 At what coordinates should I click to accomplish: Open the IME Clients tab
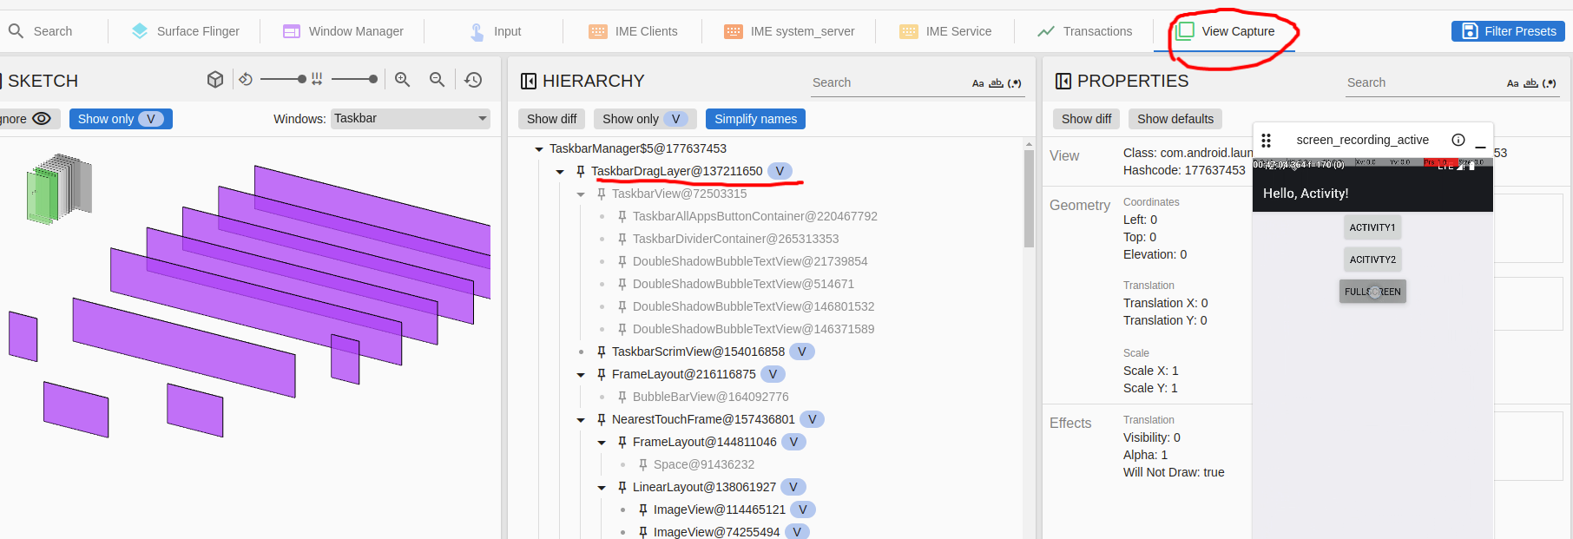[633, 31]
